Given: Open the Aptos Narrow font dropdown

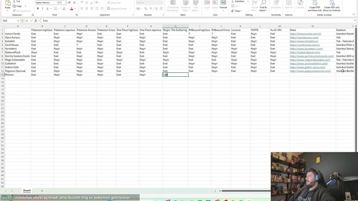Looking at the screenshot, I should [x=57, y=3].
